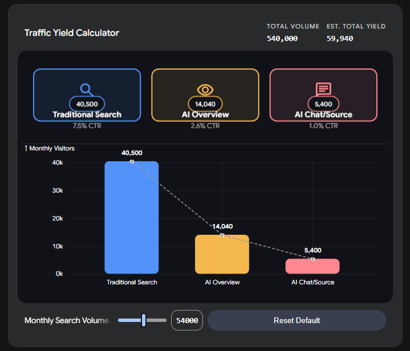Click the 40,500 value pill badge

[x=86, y=104]
